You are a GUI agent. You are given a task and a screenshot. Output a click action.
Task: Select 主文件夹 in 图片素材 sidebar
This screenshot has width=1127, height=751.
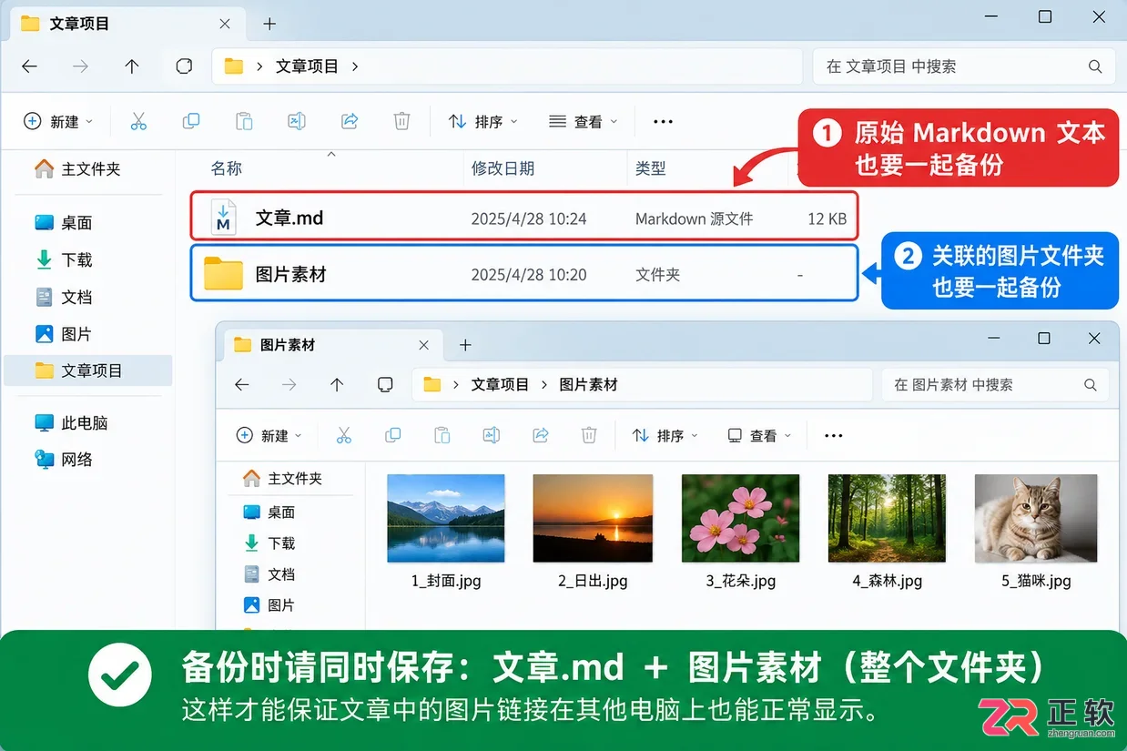tap(282, 478)
